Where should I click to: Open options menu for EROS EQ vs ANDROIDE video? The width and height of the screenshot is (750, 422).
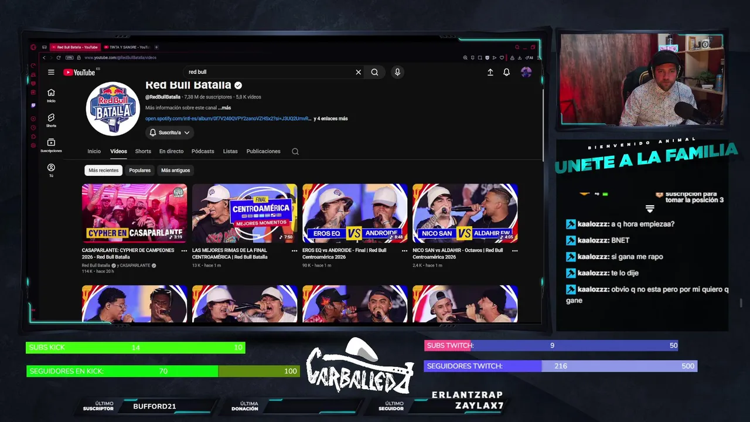click(404, 250)
